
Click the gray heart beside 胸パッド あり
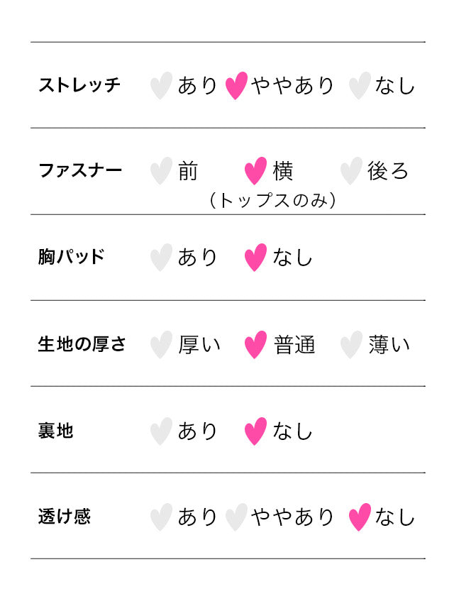(x=162, y=258)
